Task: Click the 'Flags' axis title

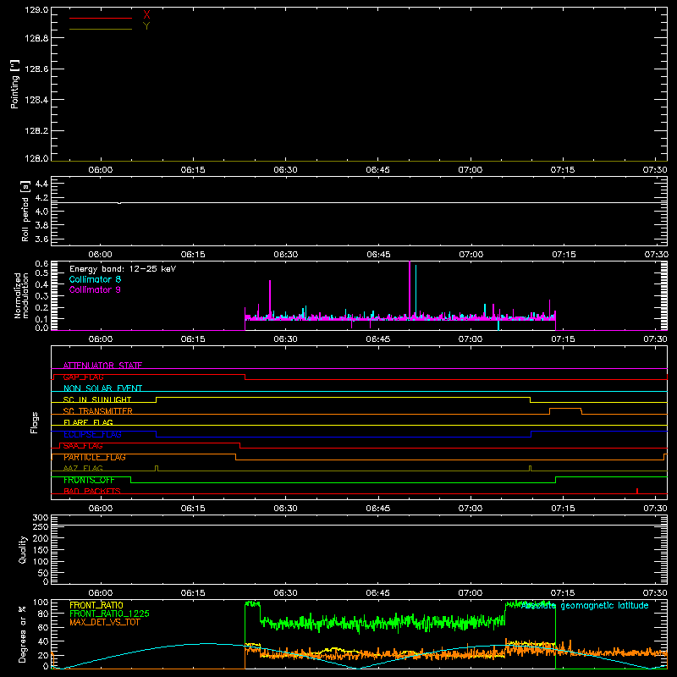Action: 34,422
